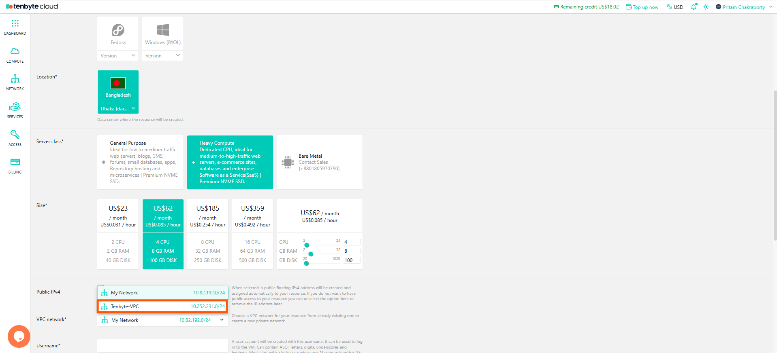This screenshot has height=353, width=777.
Task: Toggle the light theme sun icon
Action: [706, 7]
